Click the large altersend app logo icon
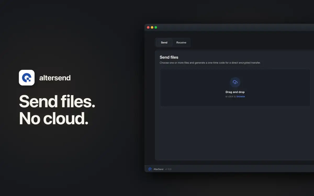The image size is (314, 196). coord(27,78)
